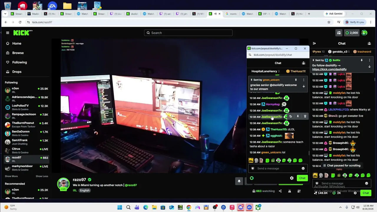377x212 pixels.
Task: Collapse Following list with Show Less
Action: pyautogui.click(x=42, y=176)
